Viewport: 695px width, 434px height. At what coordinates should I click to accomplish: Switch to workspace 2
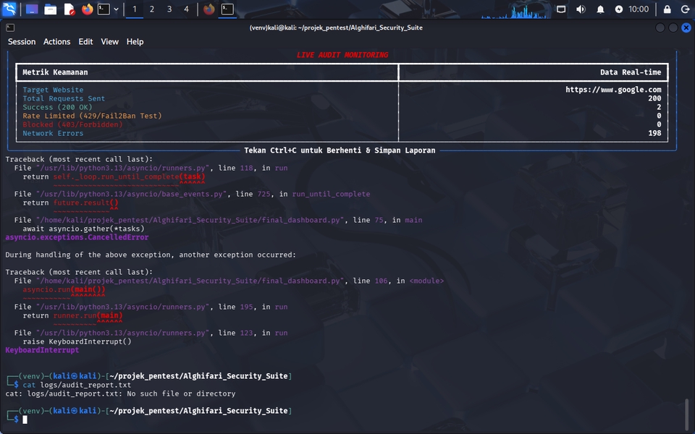pyautogui.click(x=152, y=9)
